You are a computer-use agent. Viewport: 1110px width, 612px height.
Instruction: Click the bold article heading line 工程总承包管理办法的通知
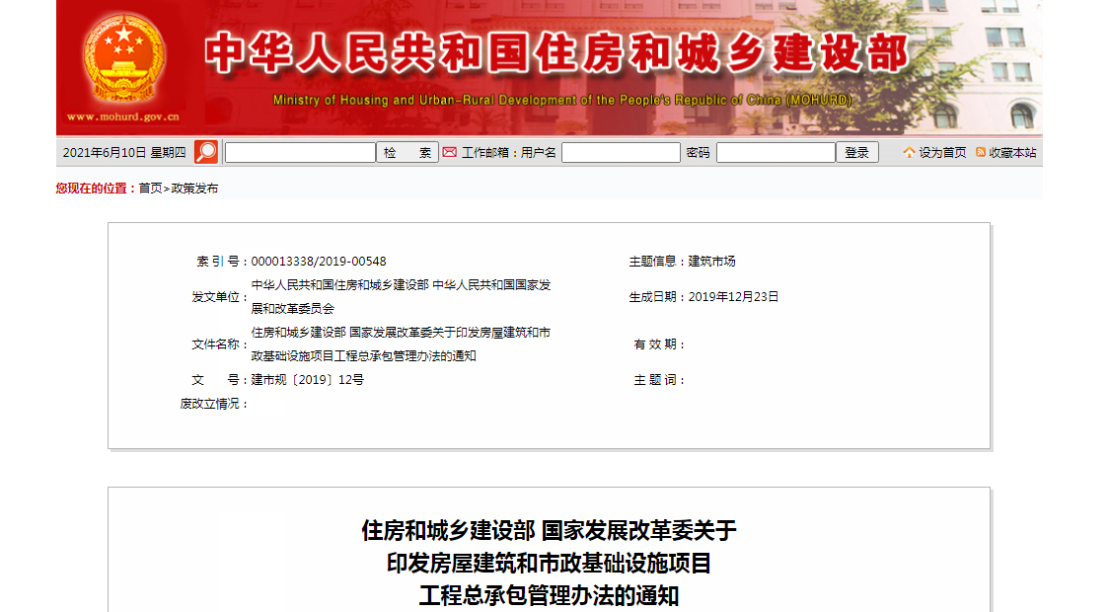[x=549, y=595]
